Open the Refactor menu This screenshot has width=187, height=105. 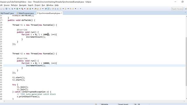point(14,5)
